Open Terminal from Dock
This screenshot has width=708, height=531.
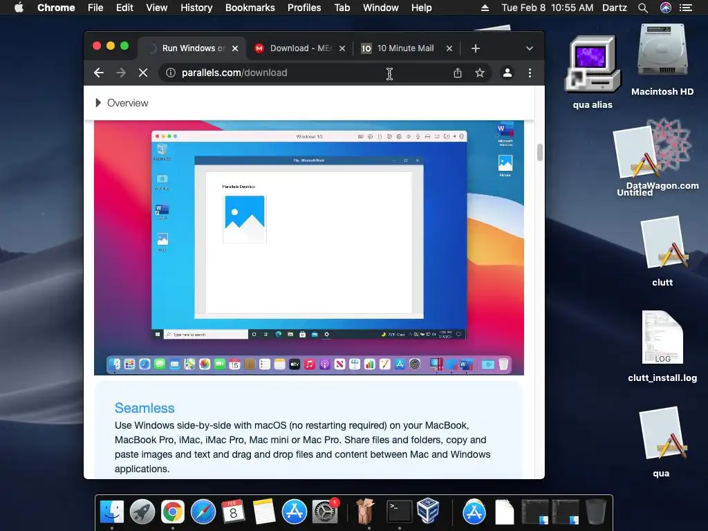pos(399,512)
